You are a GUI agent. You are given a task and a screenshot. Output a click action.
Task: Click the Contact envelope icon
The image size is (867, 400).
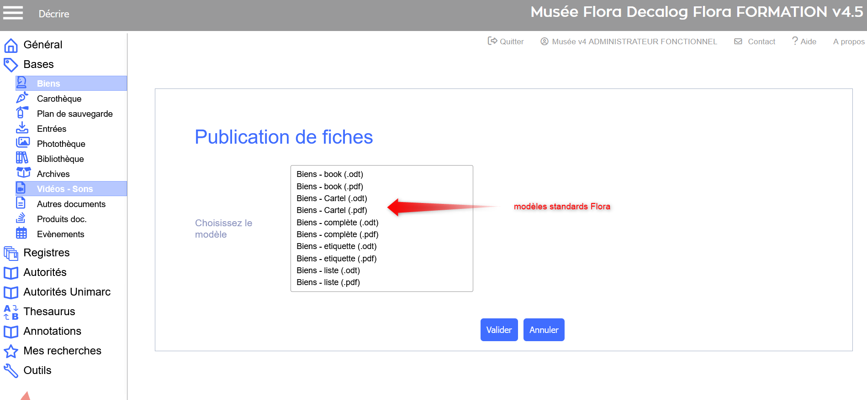pyautogui.click(x=738, y=42)
